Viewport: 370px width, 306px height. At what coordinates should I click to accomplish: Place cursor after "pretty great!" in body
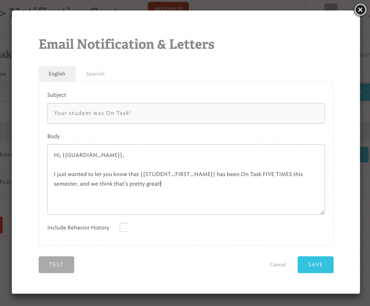(161, 184)
